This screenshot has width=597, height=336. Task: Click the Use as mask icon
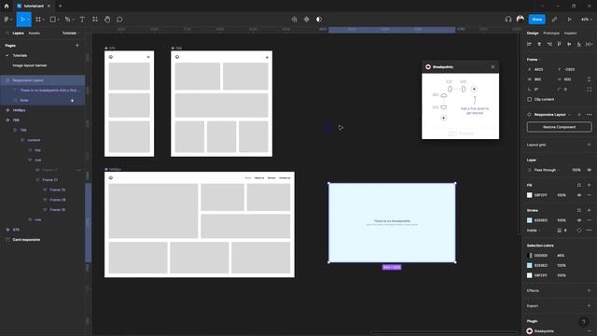click(x=319, y=20)
